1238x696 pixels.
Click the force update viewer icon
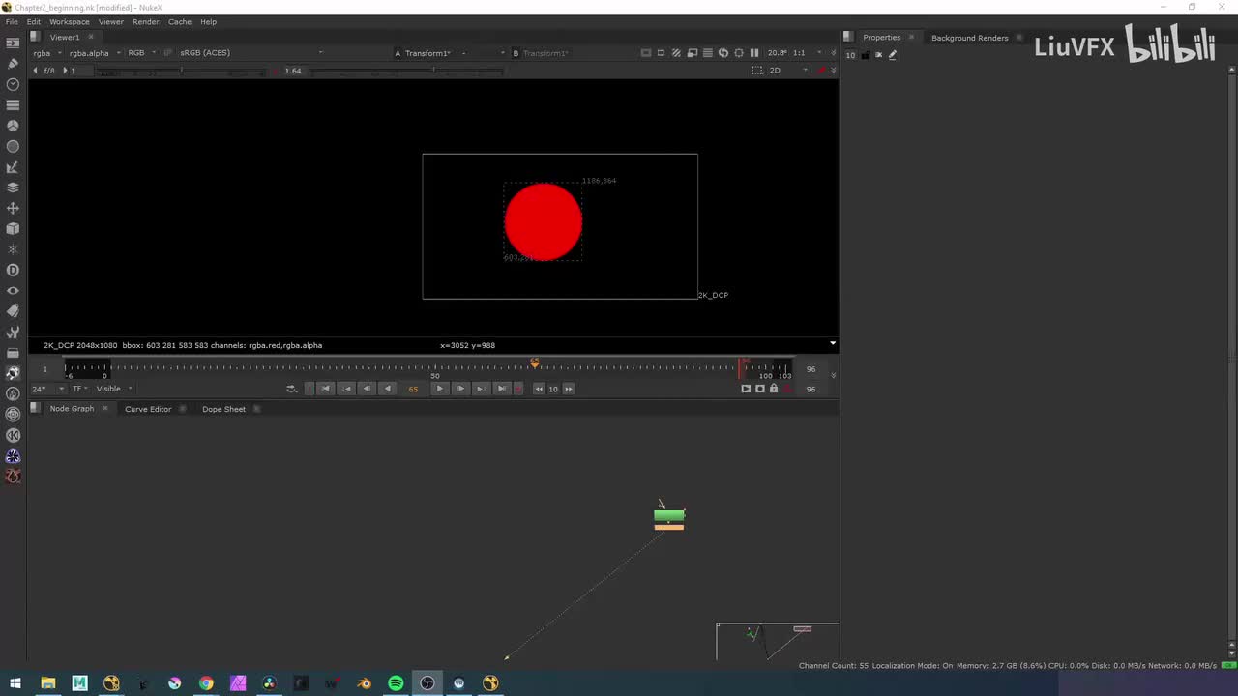coord(723,53)
